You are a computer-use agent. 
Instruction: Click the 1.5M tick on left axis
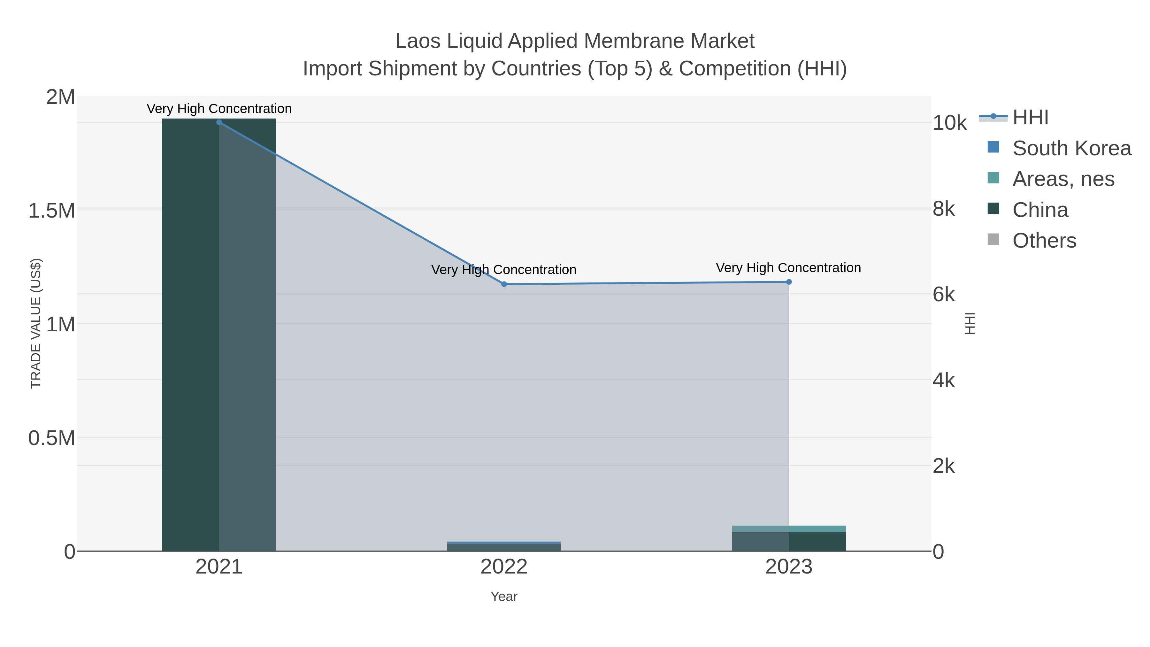point(52,211)
